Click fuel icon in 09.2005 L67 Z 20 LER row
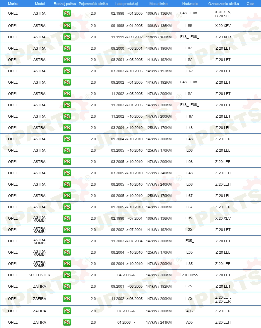This screenshot has width=261, height=328. [x=67, y=207]
